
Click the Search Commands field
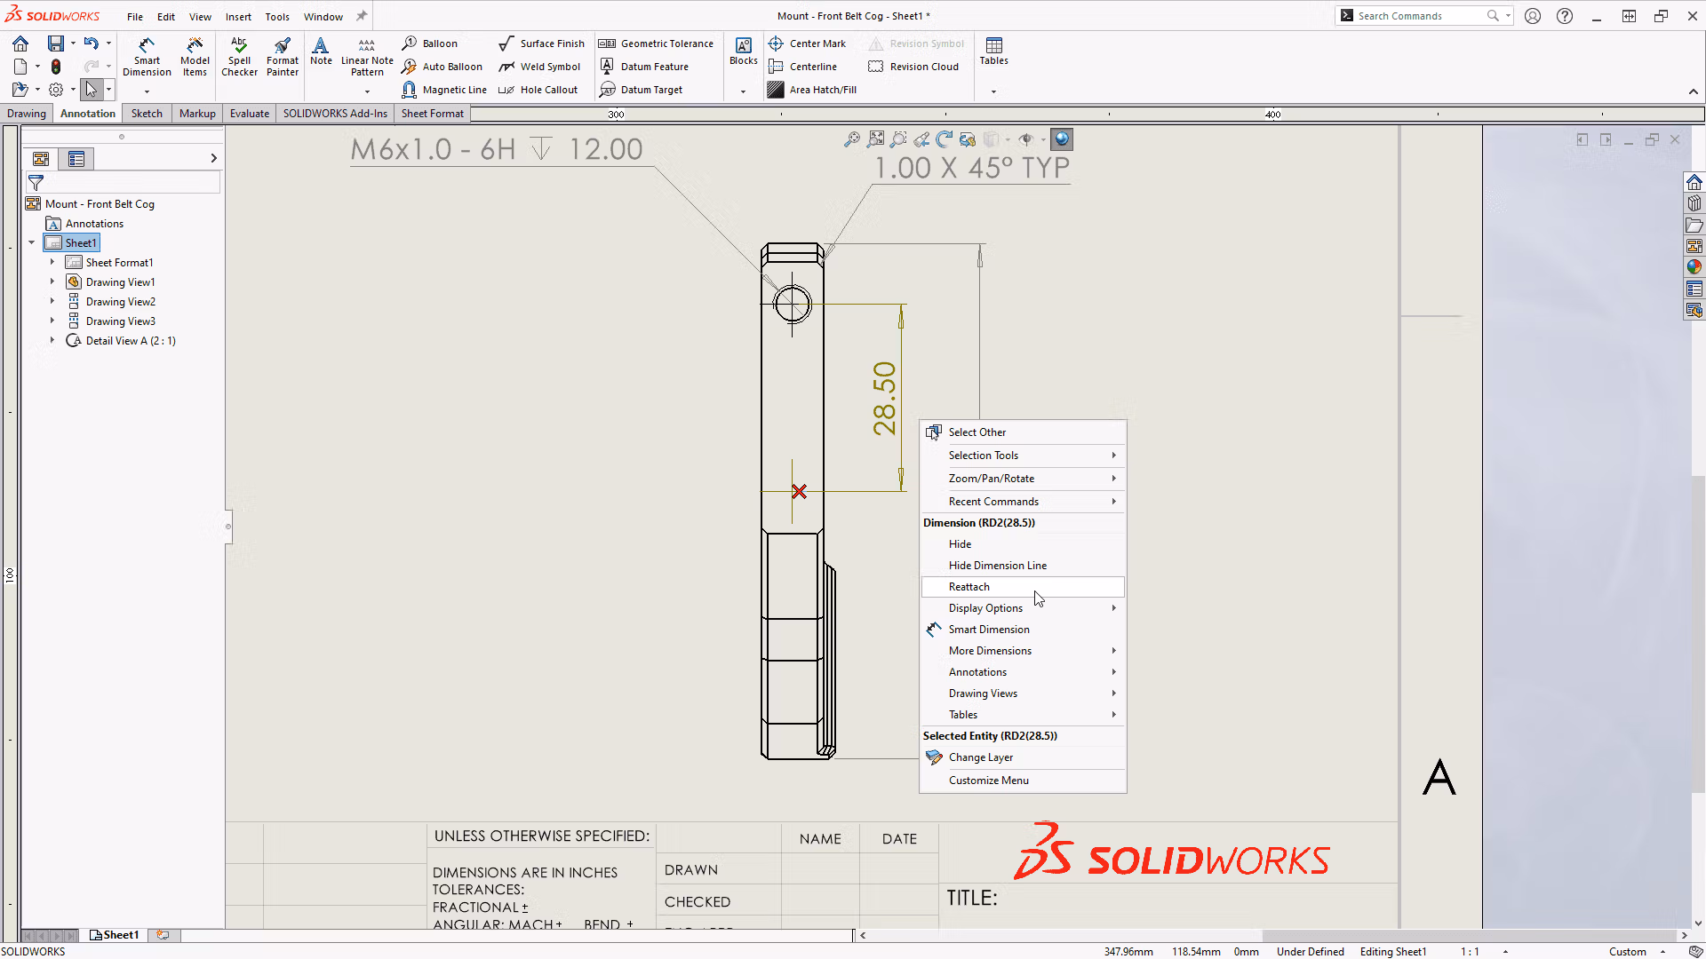1420,16
